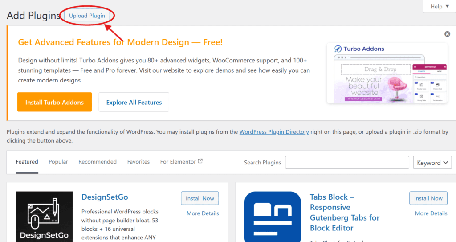
Task: Install Now for Tabs Block plugin
Action: pos(428,198)
